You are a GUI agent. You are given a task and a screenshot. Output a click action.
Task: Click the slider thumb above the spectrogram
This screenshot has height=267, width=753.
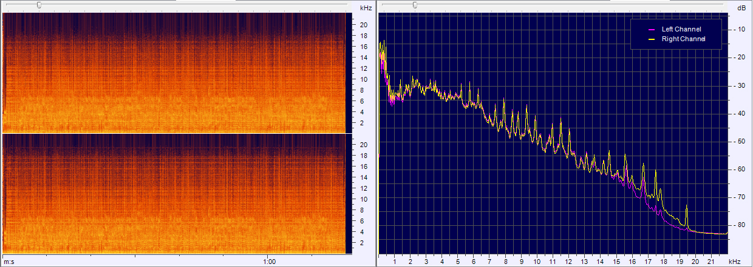coord(39,5)
